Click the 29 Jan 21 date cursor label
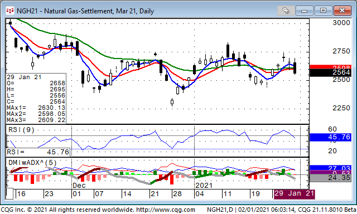This screenshot has width=357, height=214. [x=294, y=194]
